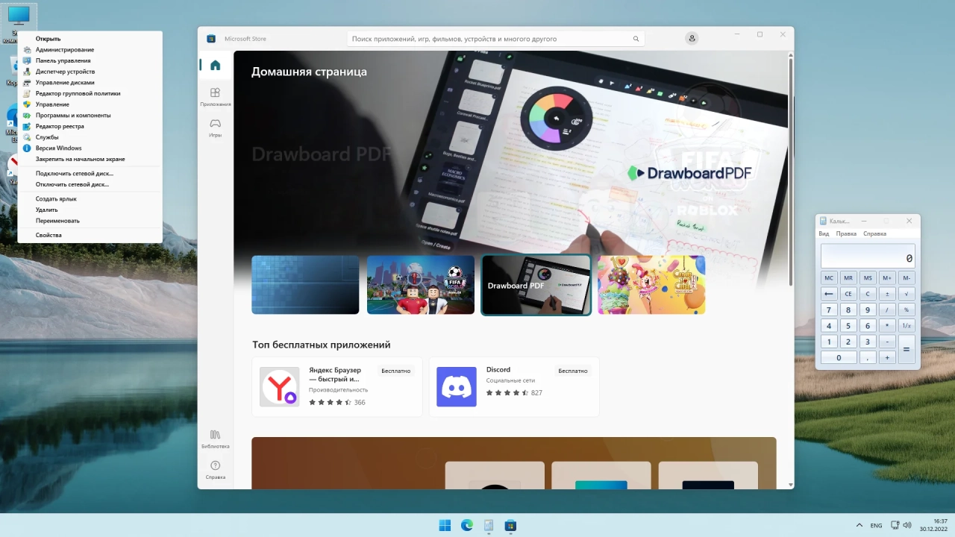Click the Calculator plus-minus key
955x537 pixels.
coord(887,294)
